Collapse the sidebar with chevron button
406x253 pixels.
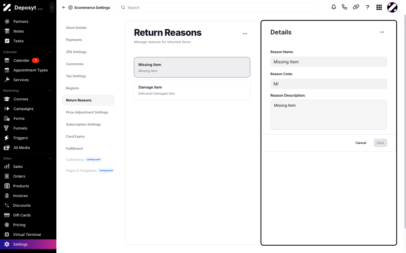(52, 8)
